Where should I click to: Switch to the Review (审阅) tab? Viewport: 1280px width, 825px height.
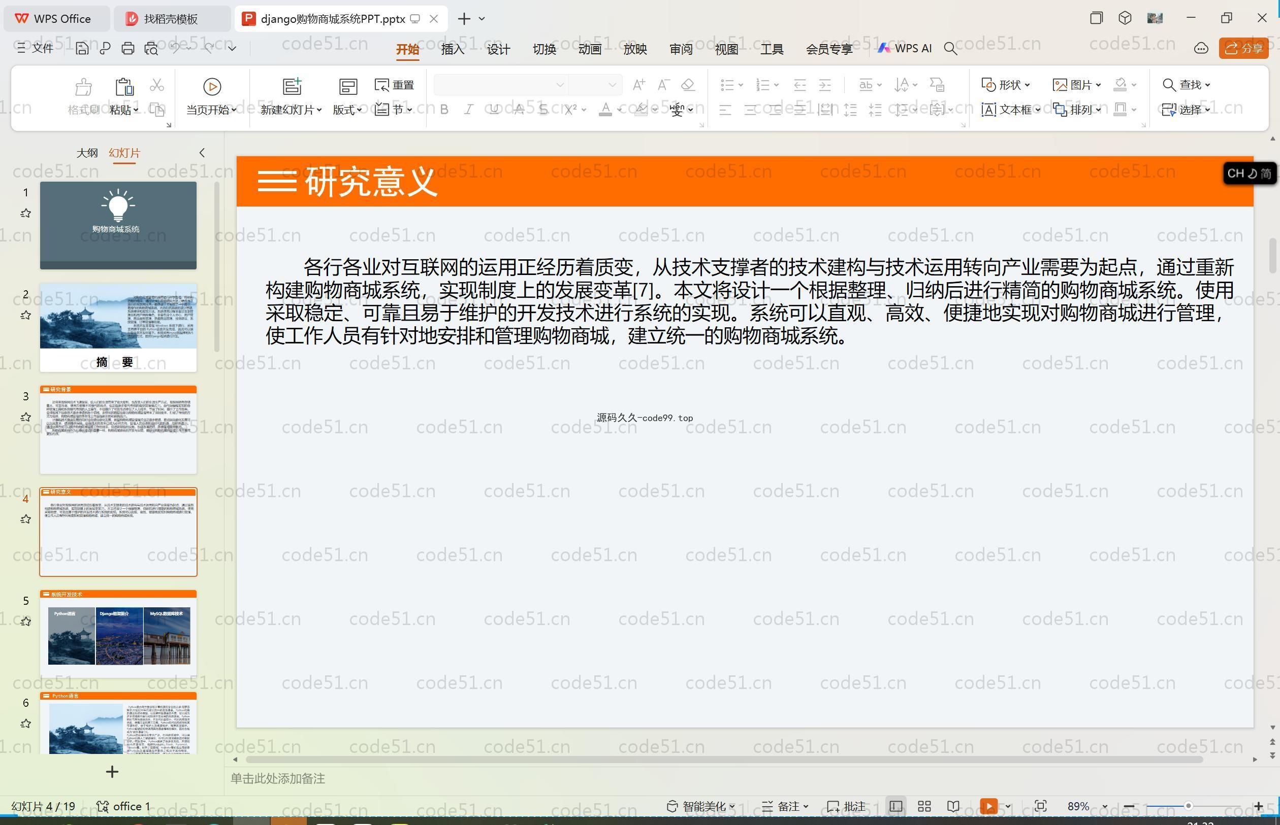[x=681, y=49]
